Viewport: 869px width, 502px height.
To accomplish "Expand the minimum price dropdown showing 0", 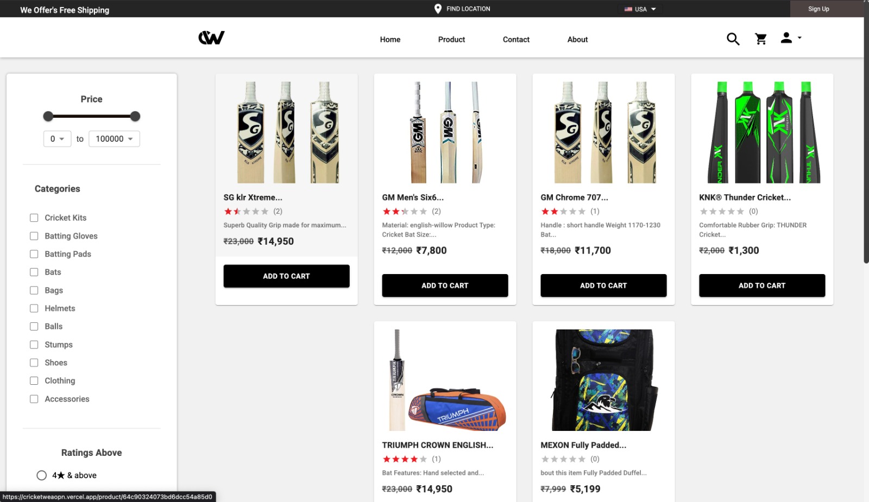I will click(58, 139).
